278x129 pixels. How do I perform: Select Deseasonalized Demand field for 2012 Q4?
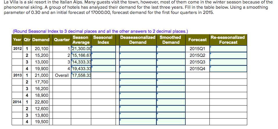pyautogui.click(x=138, y=69)
